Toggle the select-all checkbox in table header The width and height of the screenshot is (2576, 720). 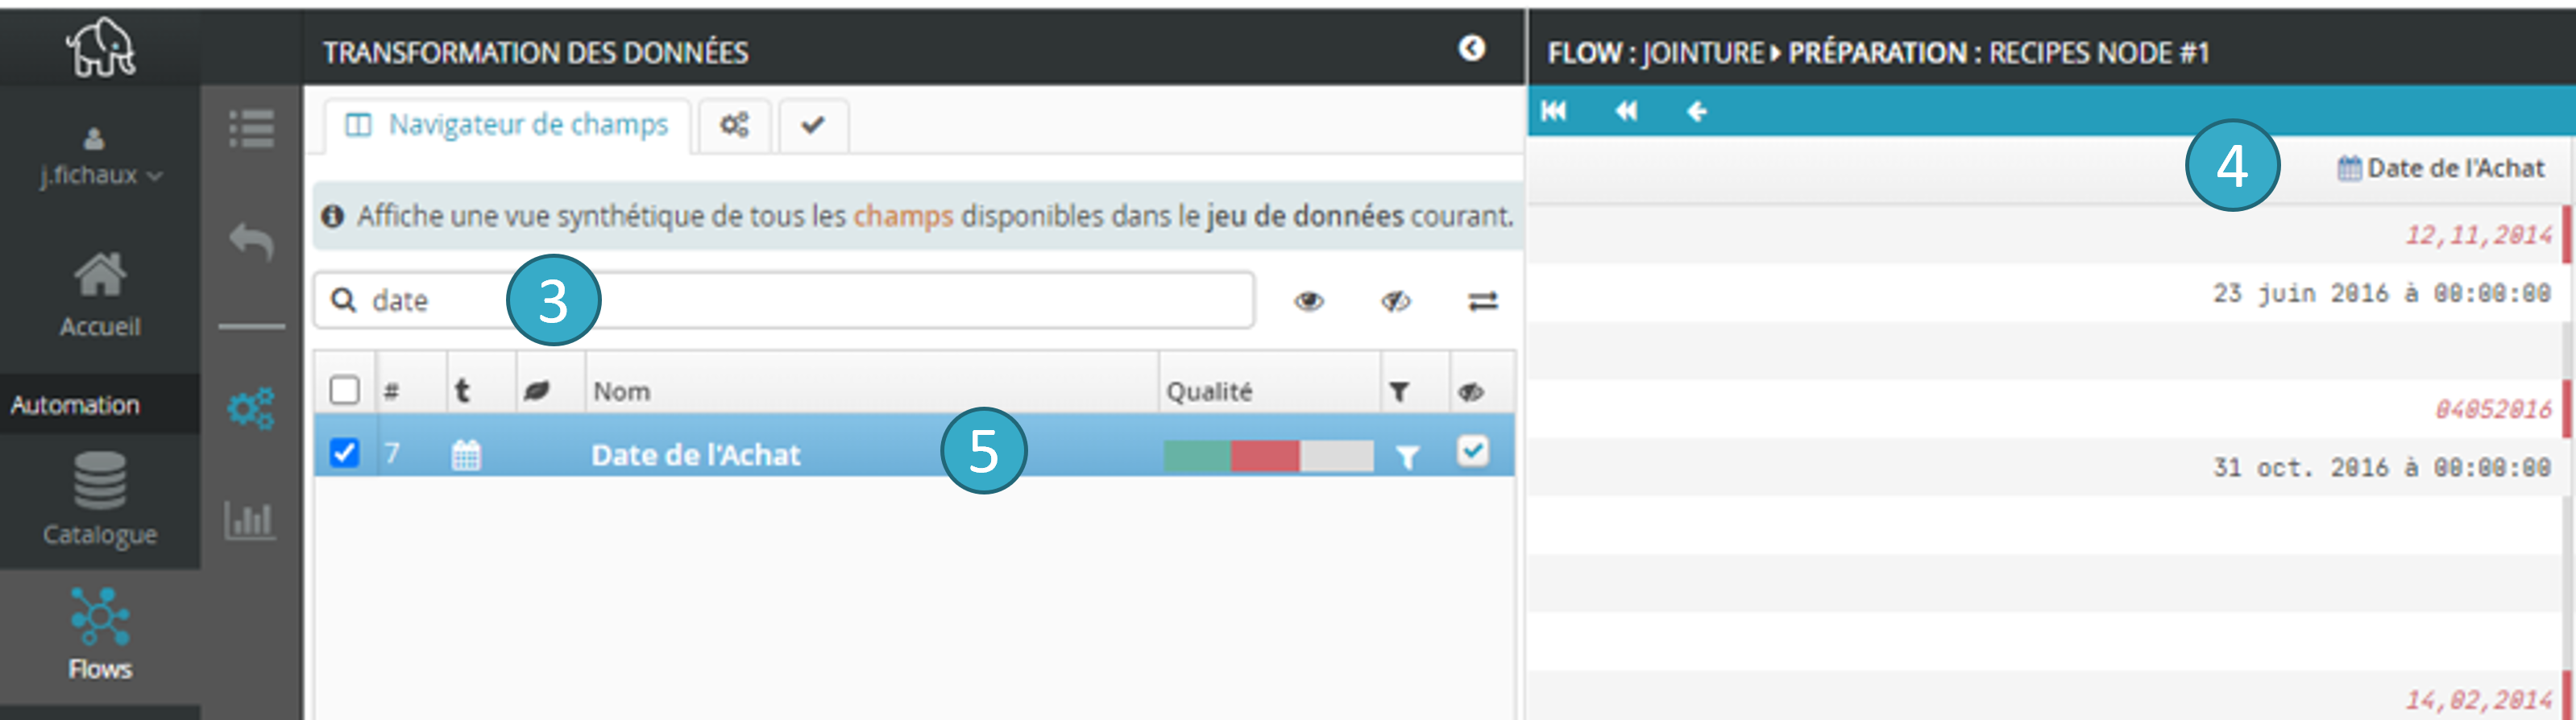(x=344, y=389)
